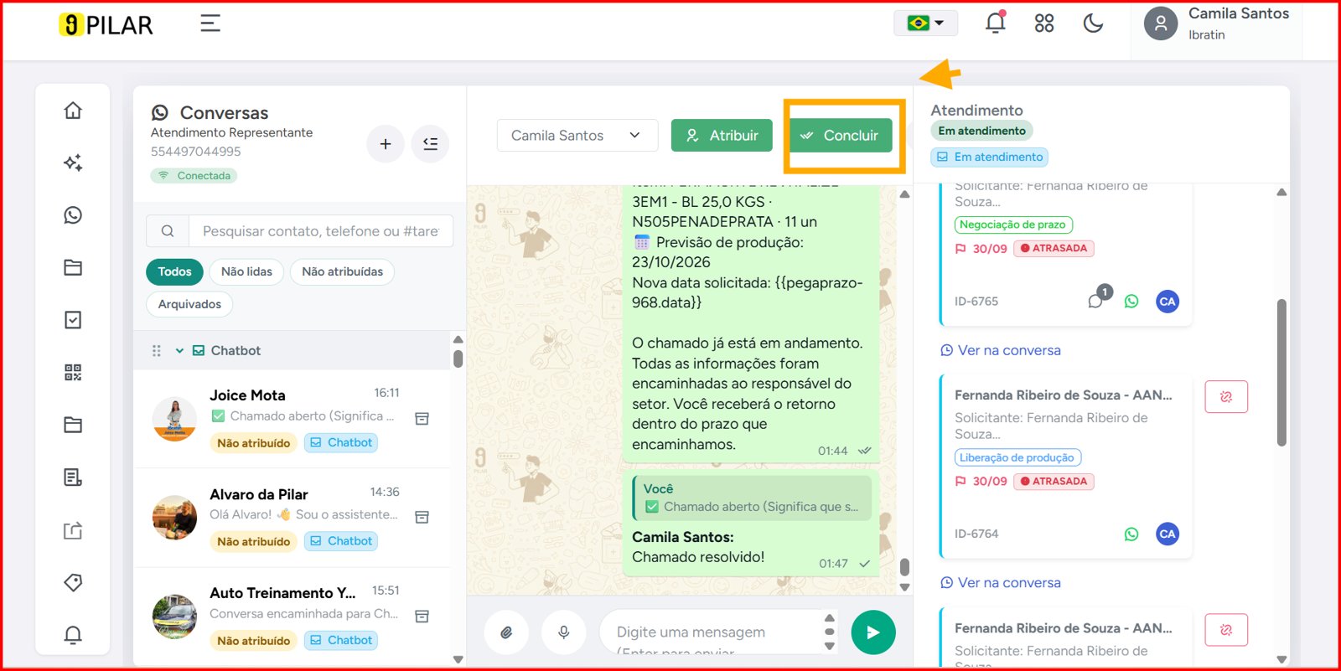Select the Não atribuídas filter tab
The height and width of the screenshot is (671, 1341).
342,271
